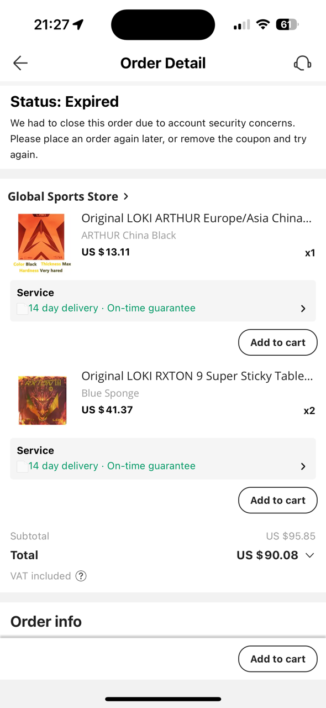
Task: Open customer support headset icon
Action: click(302, 63)
